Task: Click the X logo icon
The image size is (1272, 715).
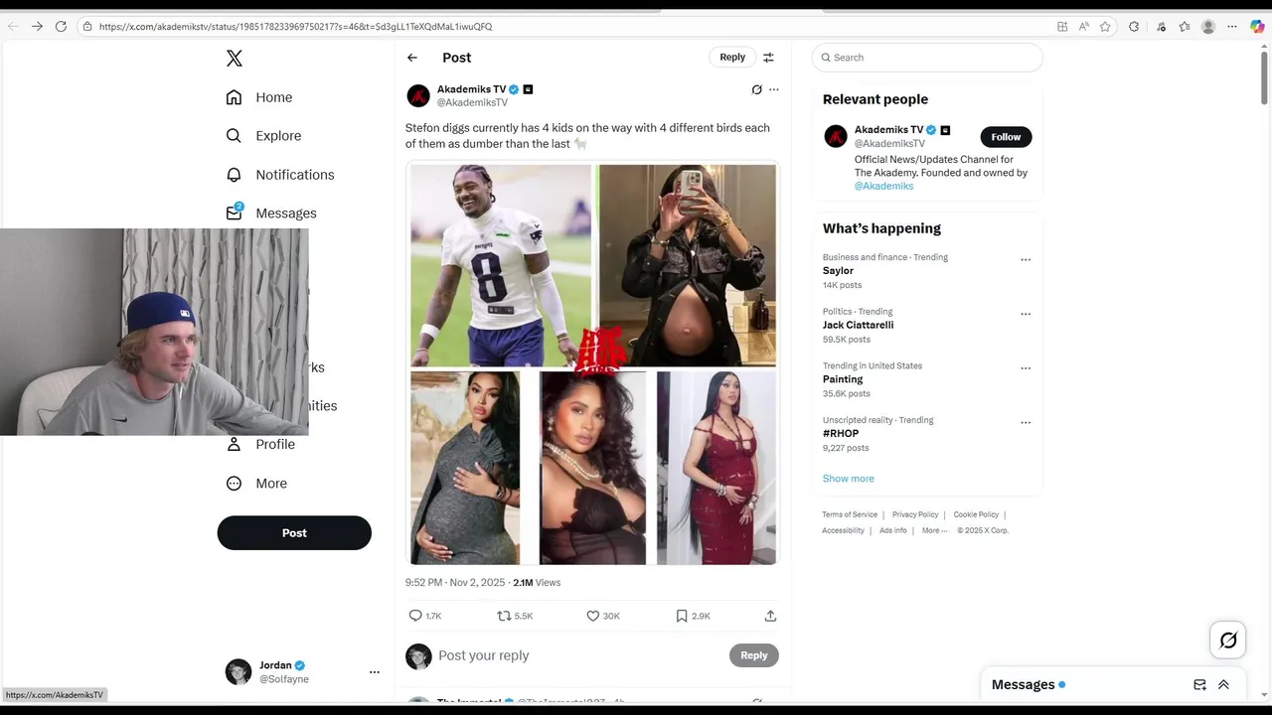Action: (235, 58)
